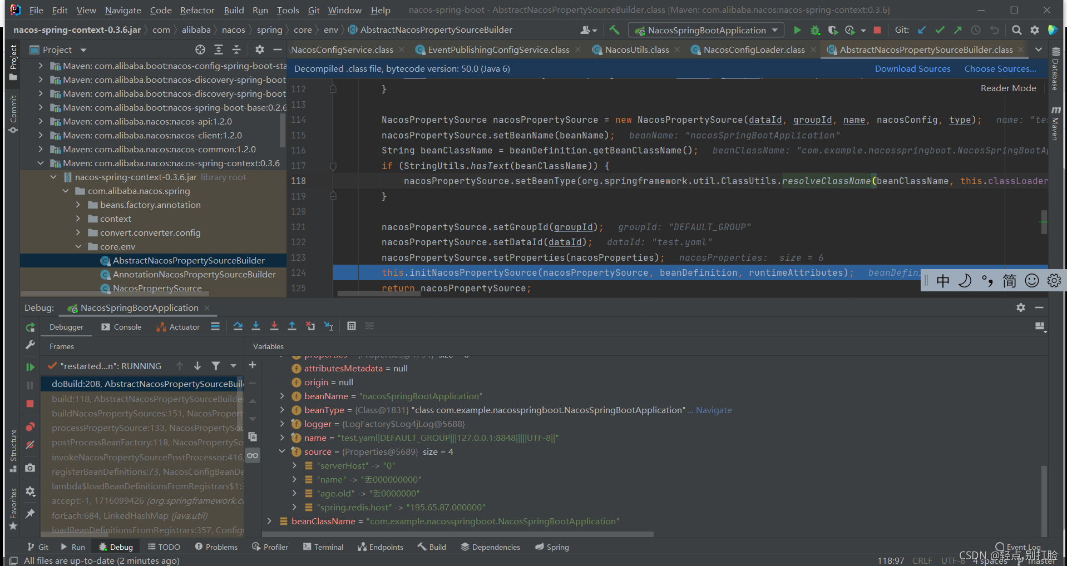
Task: Select the Step Into icon in debugger
Action: point(255,326)
